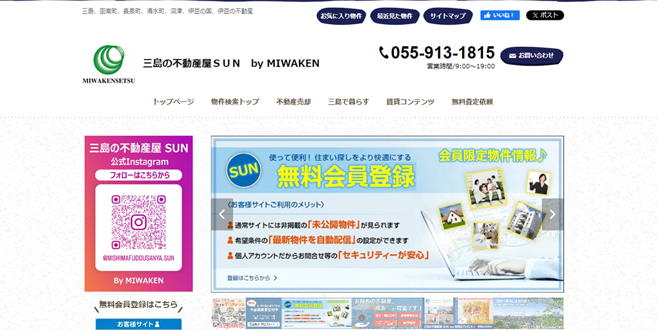Image resolution: width=657 pixels, height=330 pixels.
Task: Click 未公開物件 text on banner
Action: pos(334,225)
